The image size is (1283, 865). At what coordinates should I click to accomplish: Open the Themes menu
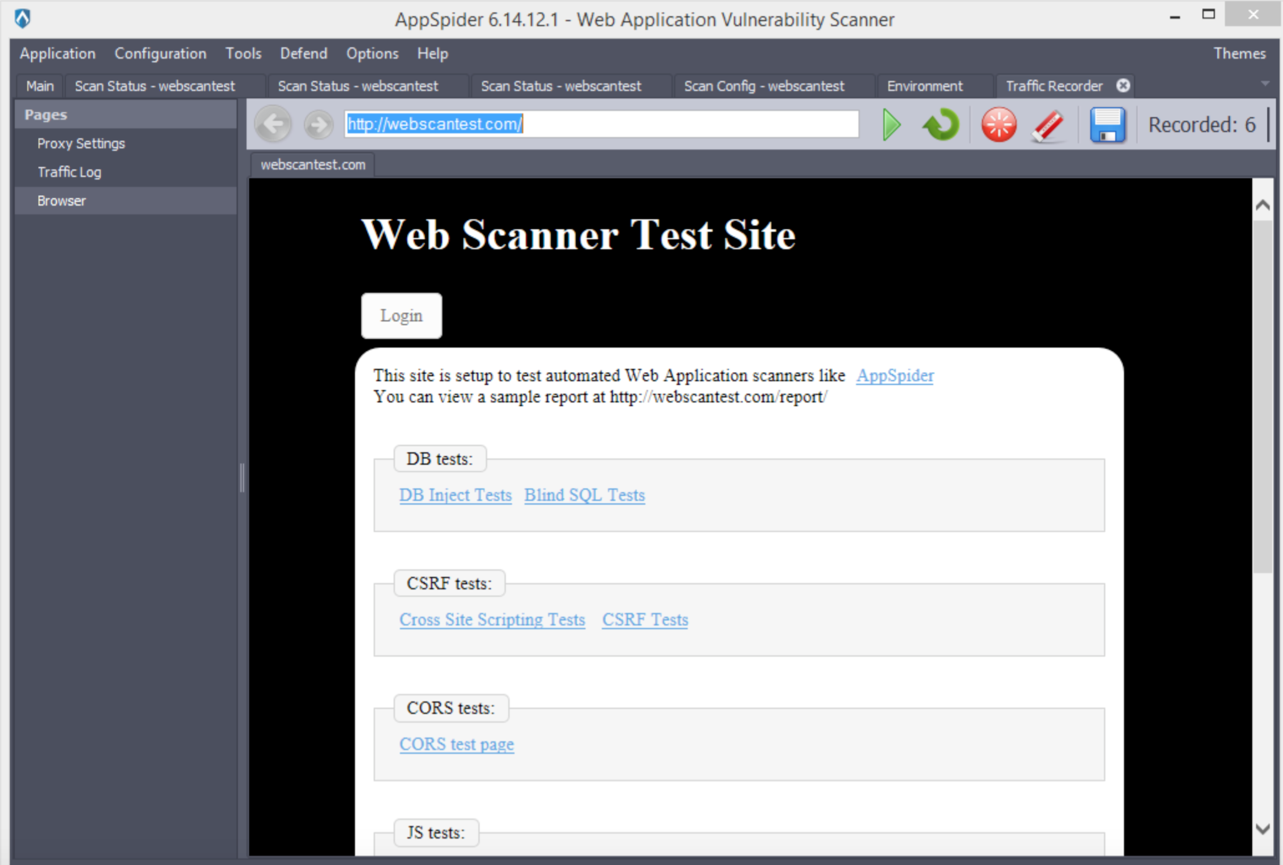point(1239,54)
